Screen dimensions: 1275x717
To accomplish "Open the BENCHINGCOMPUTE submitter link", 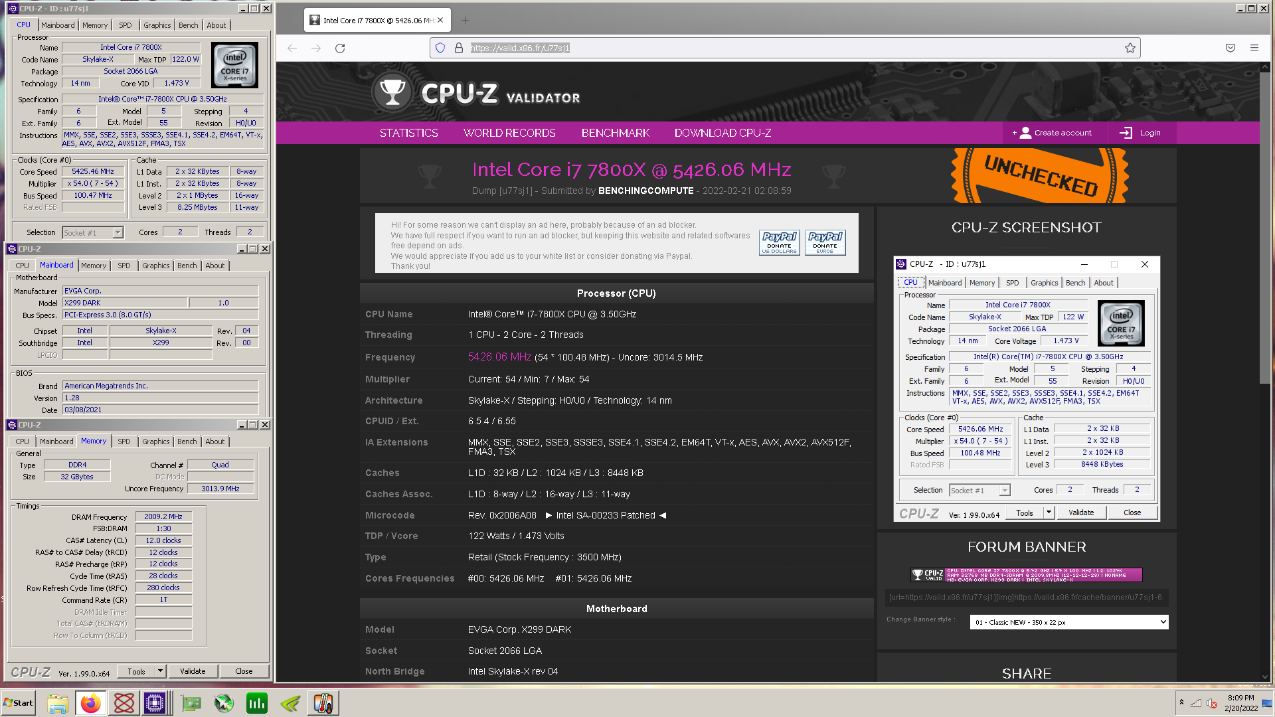I will [x=645, y=191].
